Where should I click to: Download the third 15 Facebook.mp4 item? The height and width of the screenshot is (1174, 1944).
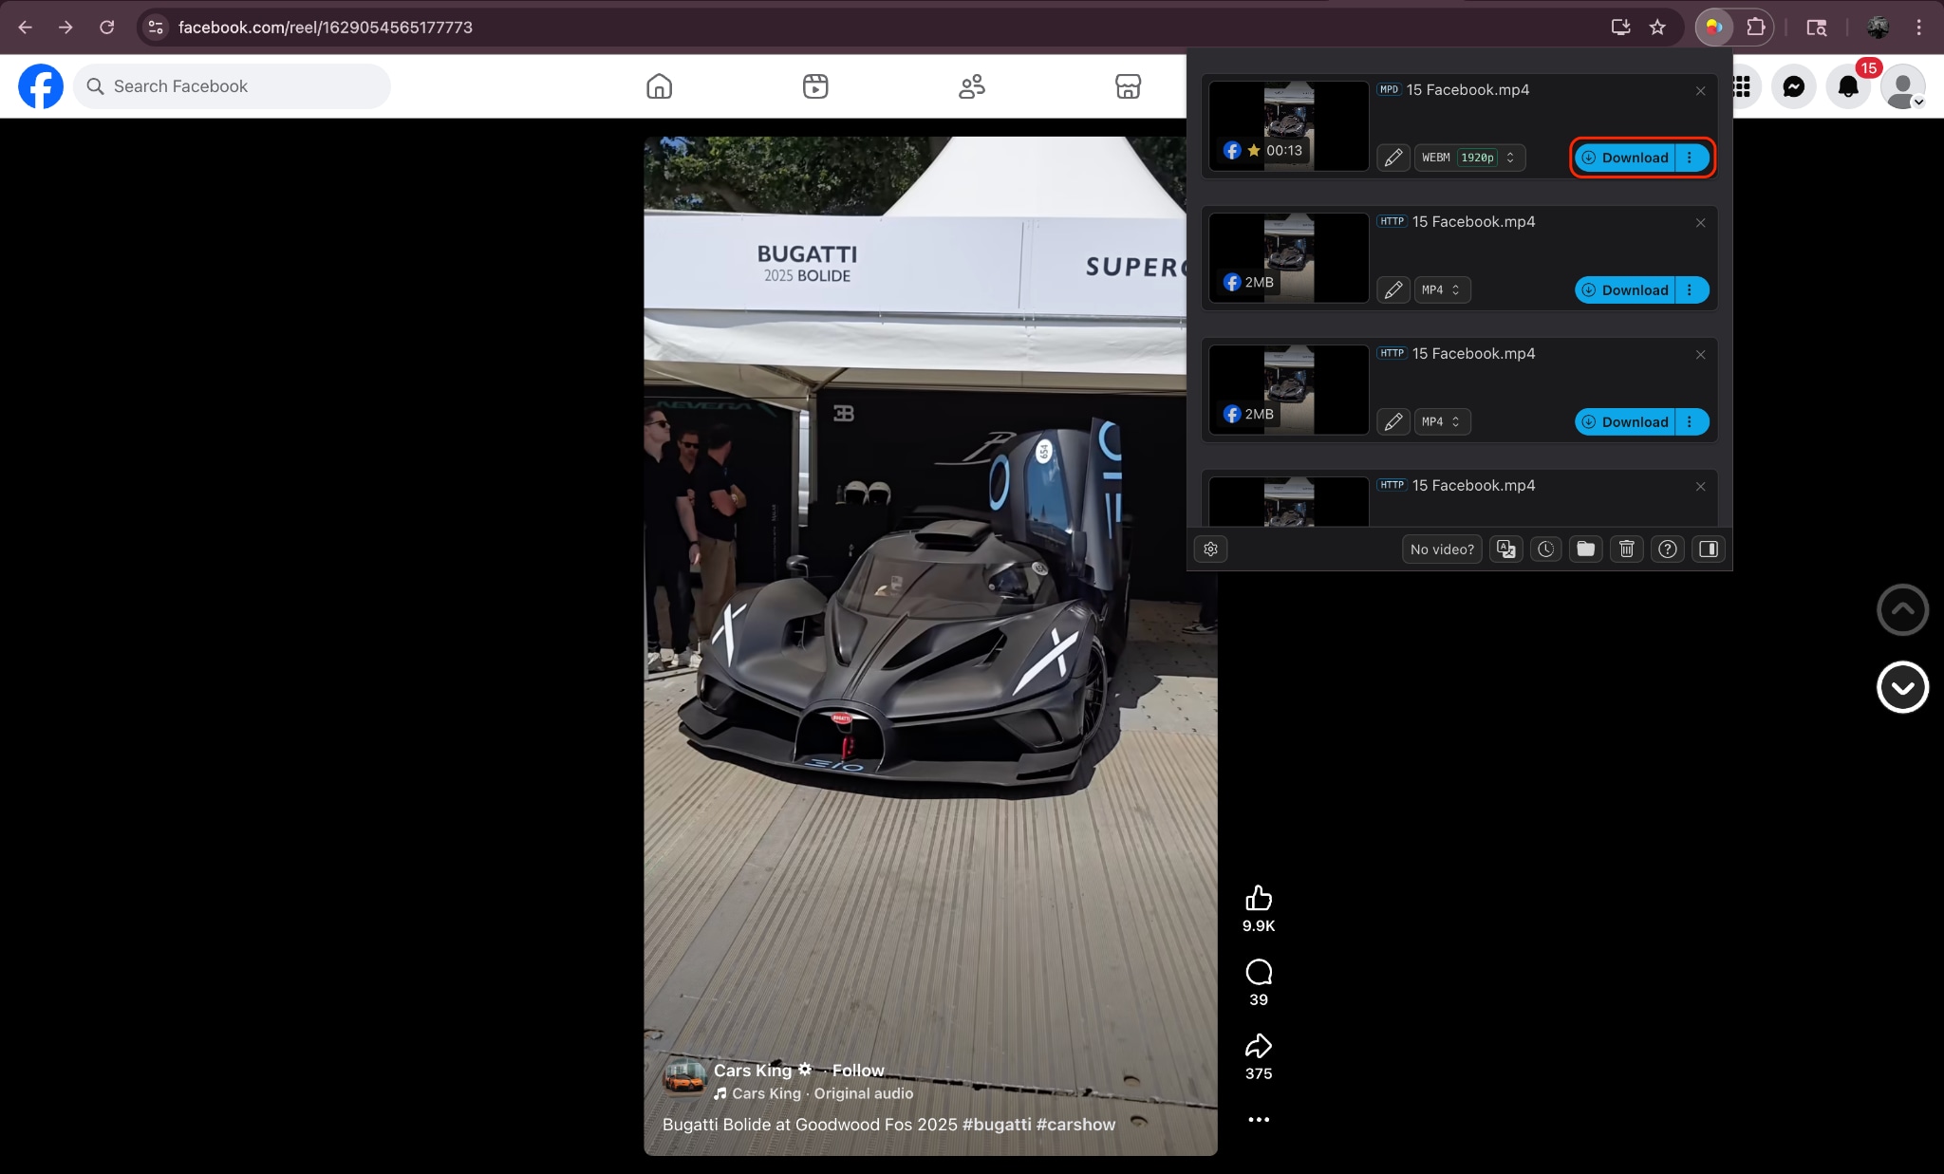click(x=1626, y=421)
